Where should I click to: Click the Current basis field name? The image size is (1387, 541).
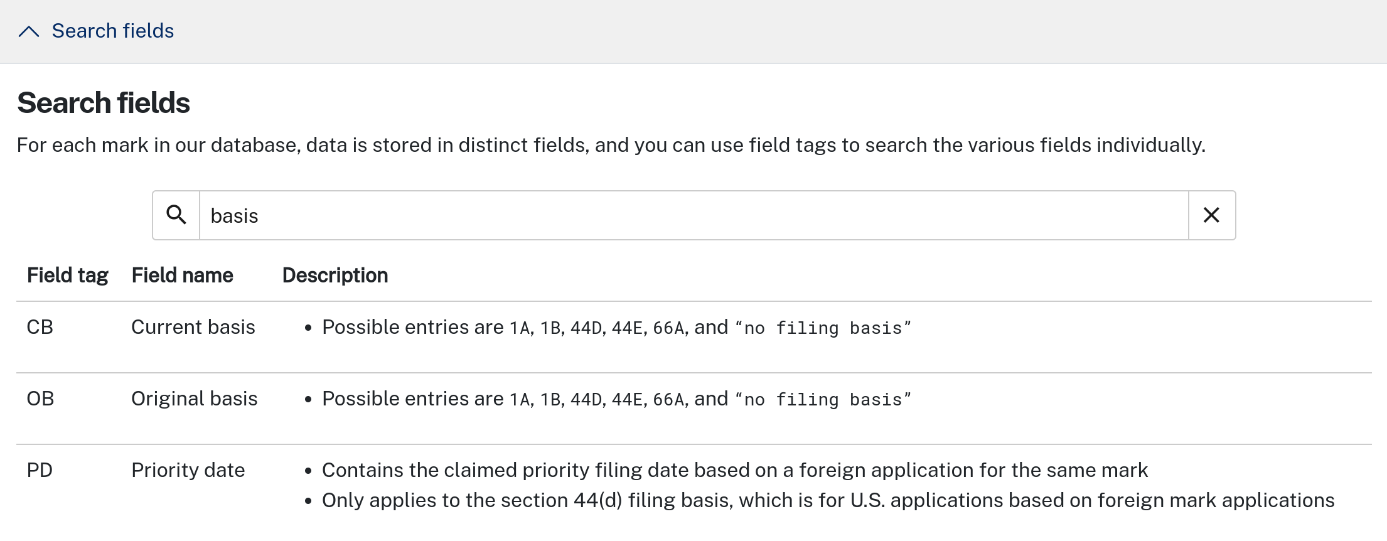[x=193, y=327]
